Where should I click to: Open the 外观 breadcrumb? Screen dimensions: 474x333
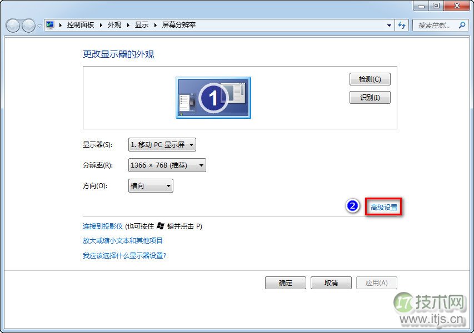click(114, 25)
